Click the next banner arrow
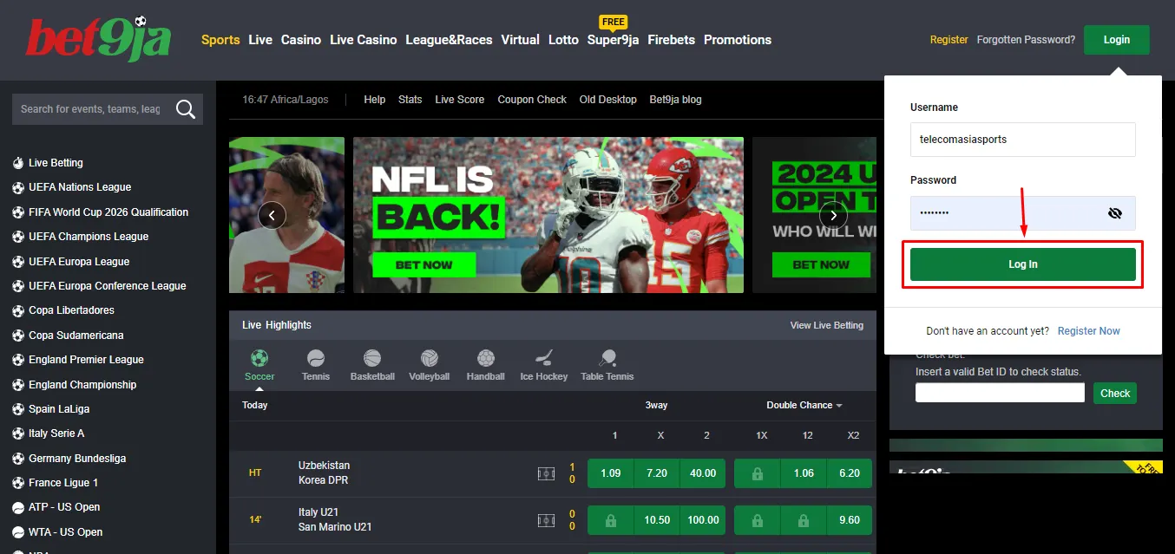This screenshot has width=1175, height=554. pyautogui.click(x=833, y=214)
